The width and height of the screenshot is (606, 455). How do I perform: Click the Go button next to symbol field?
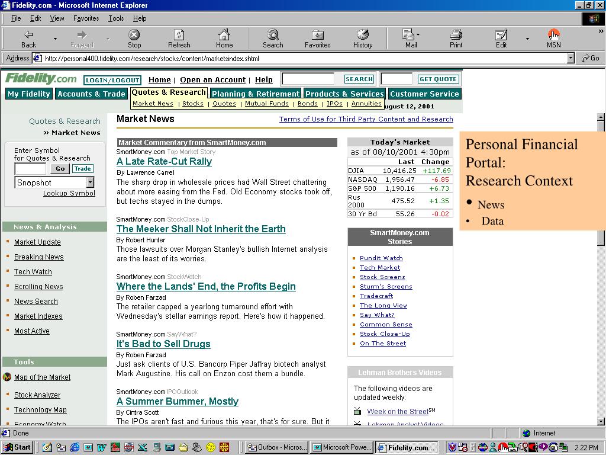60,169
